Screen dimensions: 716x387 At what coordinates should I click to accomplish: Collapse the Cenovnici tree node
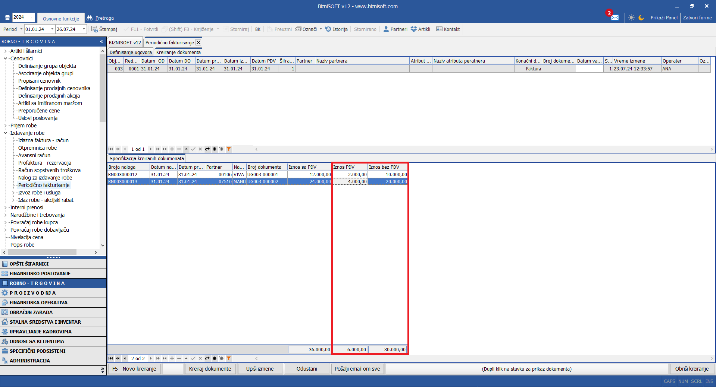tap(6, 58)
